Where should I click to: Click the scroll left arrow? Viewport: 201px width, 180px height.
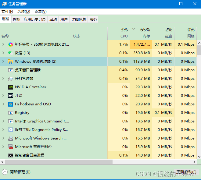coord(2,162)
